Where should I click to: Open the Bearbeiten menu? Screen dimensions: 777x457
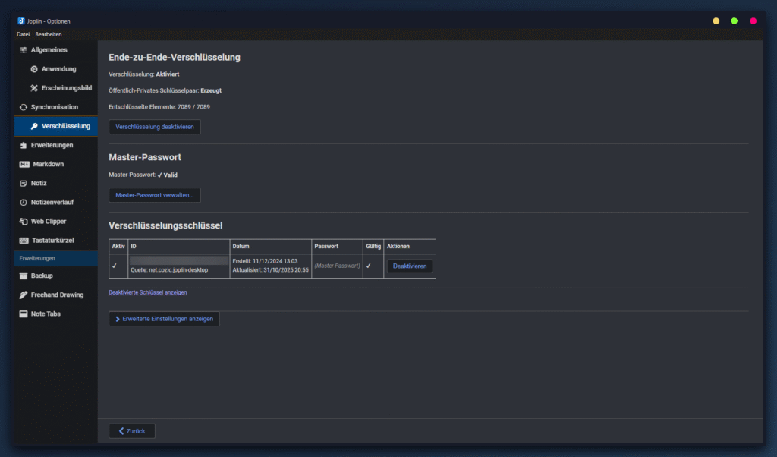click(49, 34)
